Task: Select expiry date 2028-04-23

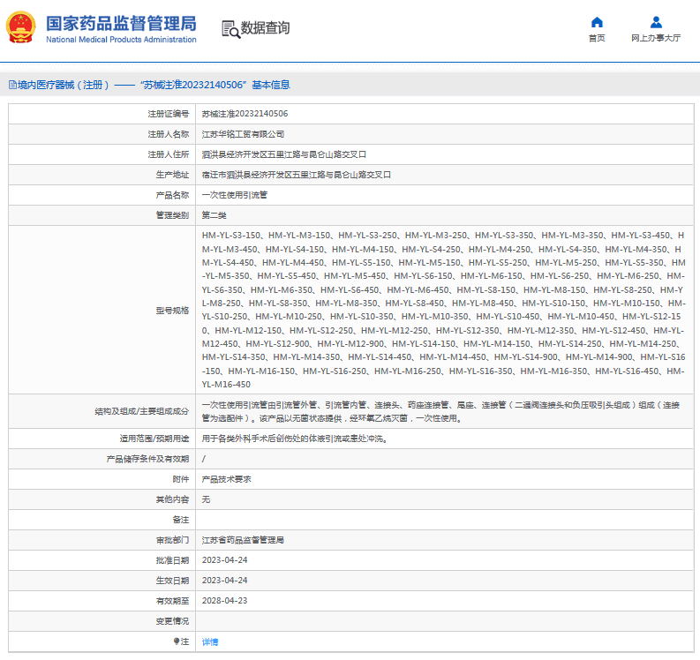Action: click(224, 601)
